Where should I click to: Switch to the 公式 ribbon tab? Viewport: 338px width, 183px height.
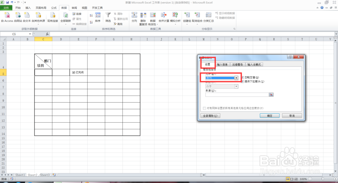54,8
